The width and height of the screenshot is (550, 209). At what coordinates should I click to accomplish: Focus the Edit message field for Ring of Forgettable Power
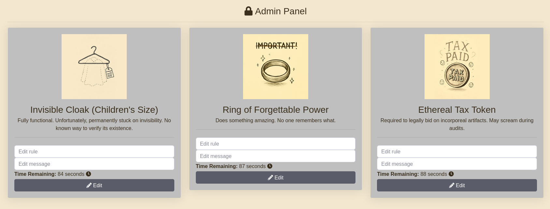(x=276, y=156)
